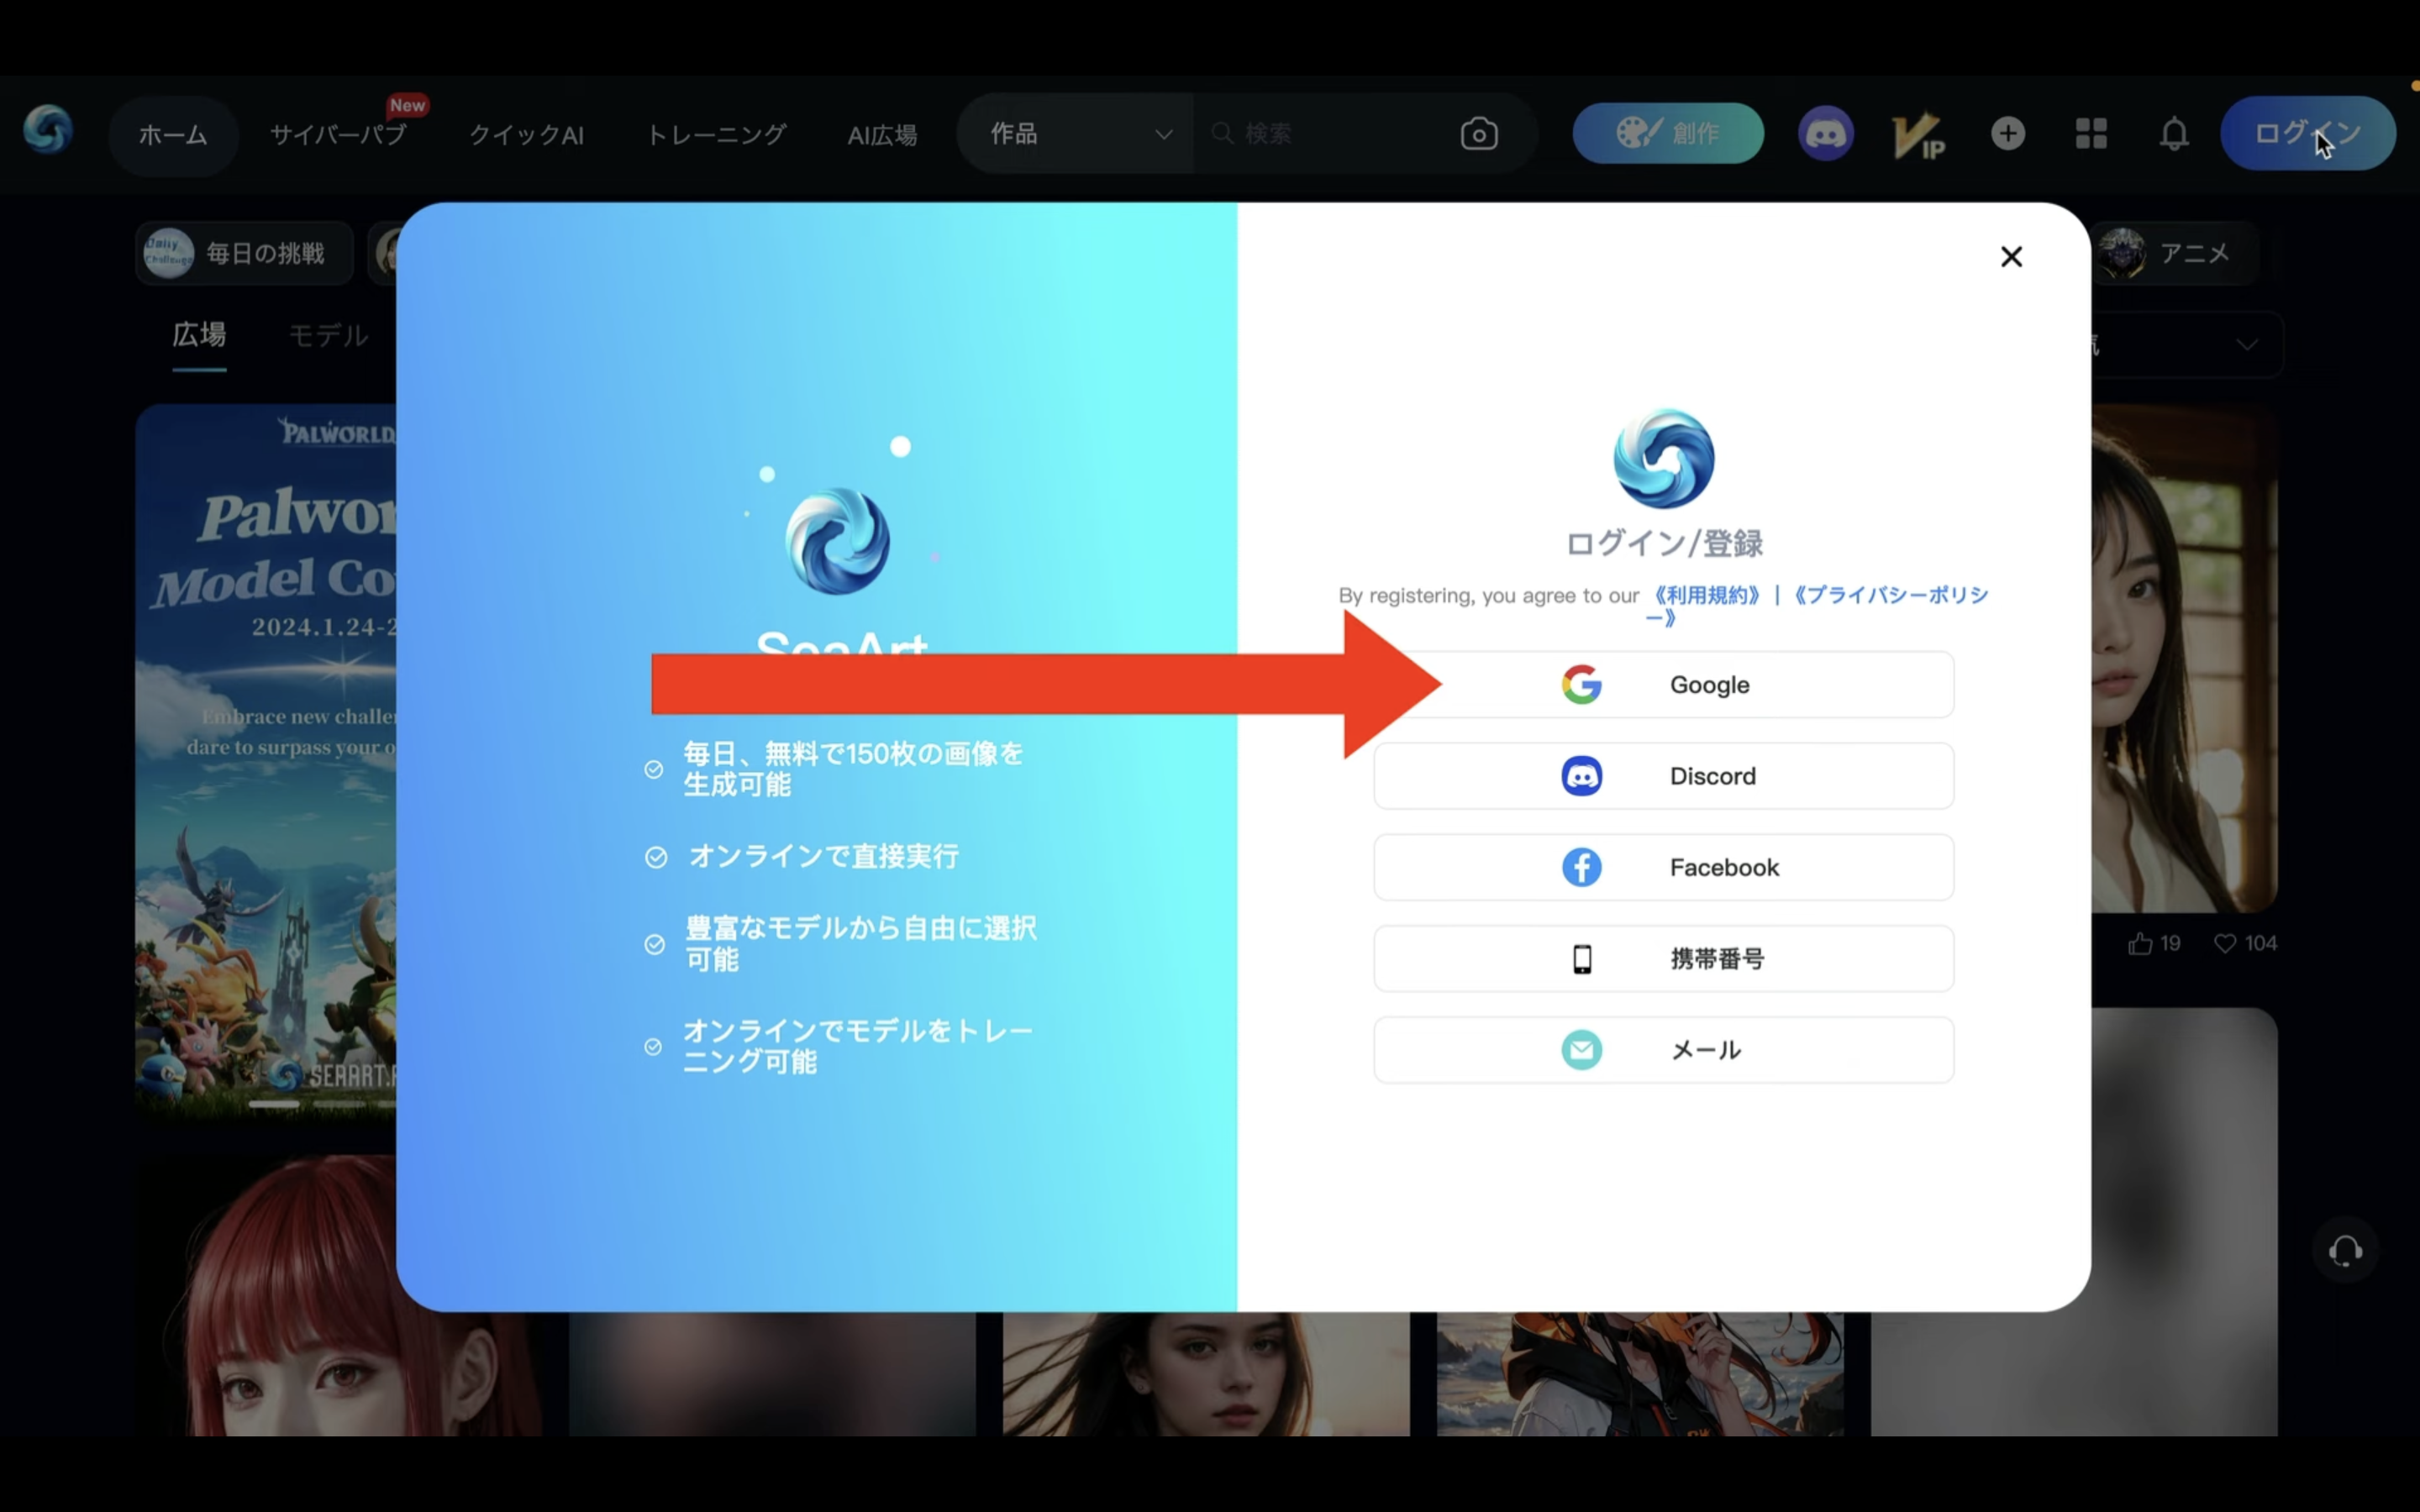
Task: Click the ログイン button at top right
Action: (2308, 133)
